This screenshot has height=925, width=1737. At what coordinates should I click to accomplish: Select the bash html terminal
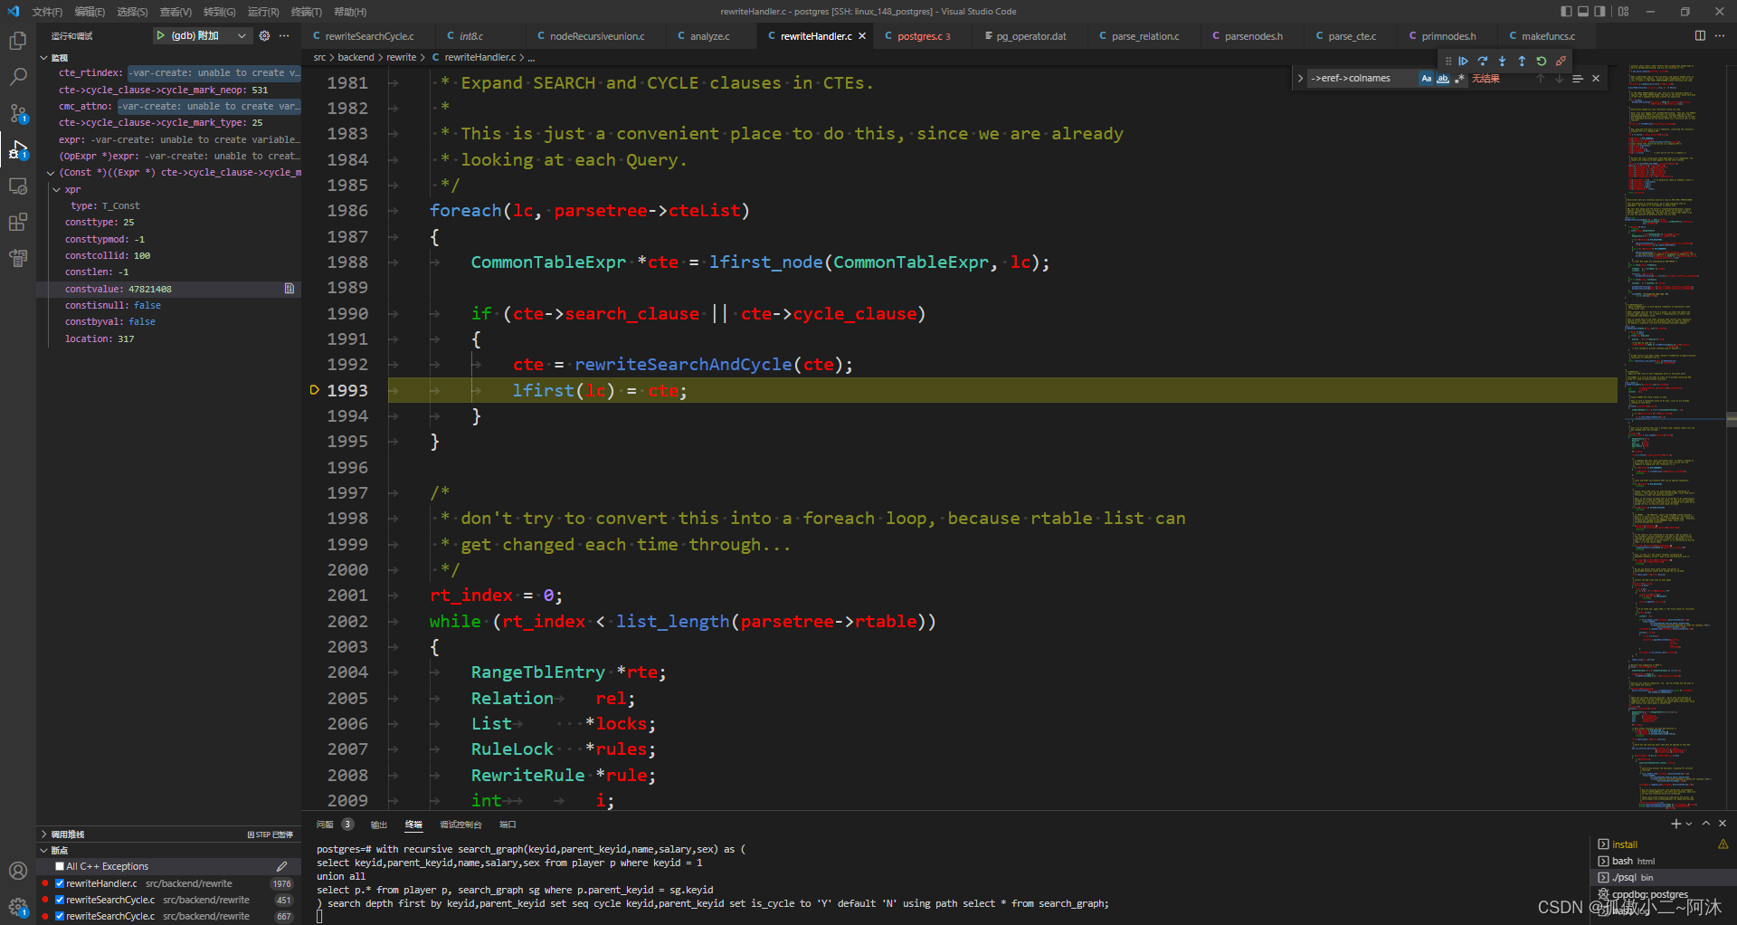pos(1663,861)
